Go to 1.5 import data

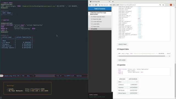[95, 26]
